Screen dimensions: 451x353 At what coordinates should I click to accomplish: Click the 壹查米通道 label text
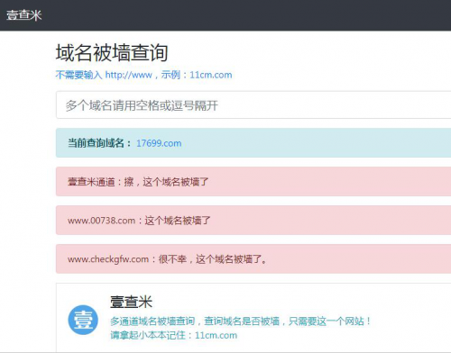pyautogui.click(x=91, y=182)
